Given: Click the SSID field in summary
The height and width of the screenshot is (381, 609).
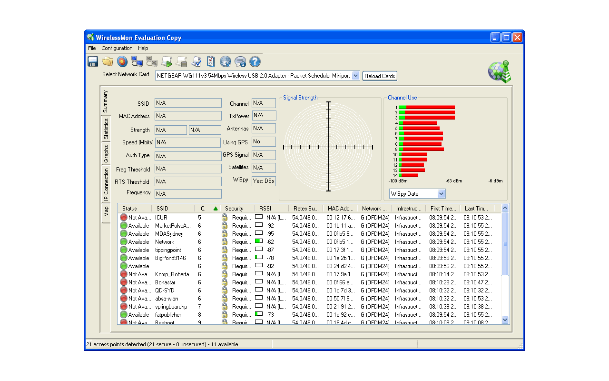Looking at the screenshot, I should coord(188,103).
